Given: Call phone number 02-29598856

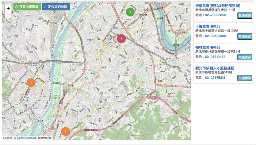Looking at the screenshot, I should click(215, 15).
